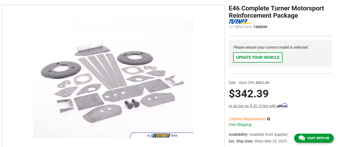Open the Affirm monthly payment link
The width and height of the screenshot is (338, 147).
coord(258,106)
